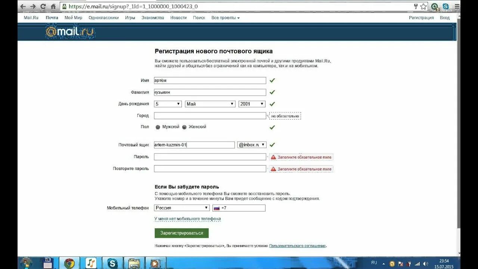Open the birth day dropdown showing 5
Image resolution: width=478 pixels, height=269 pixels.
coord(168,104)
